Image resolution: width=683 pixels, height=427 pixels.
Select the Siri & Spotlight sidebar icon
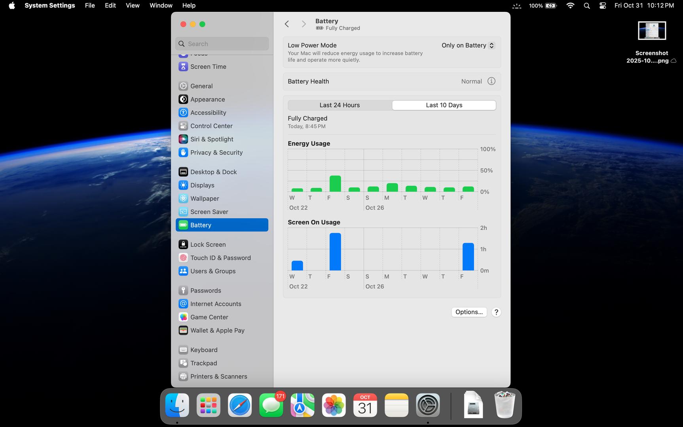183,139
